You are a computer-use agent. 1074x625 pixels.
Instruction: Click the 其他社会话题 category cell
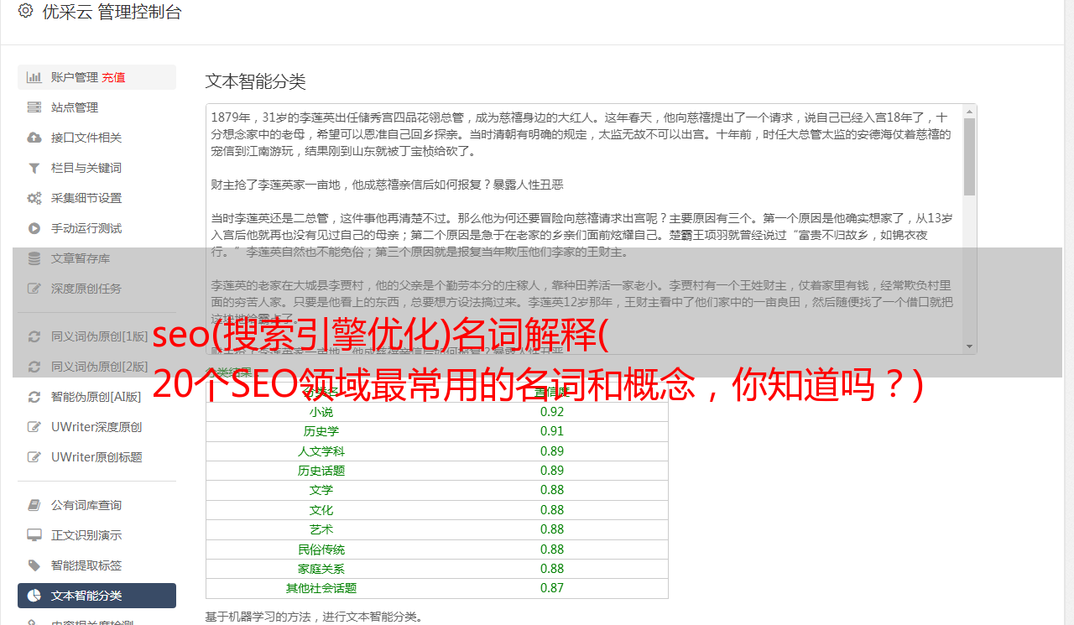click(321, 588)
